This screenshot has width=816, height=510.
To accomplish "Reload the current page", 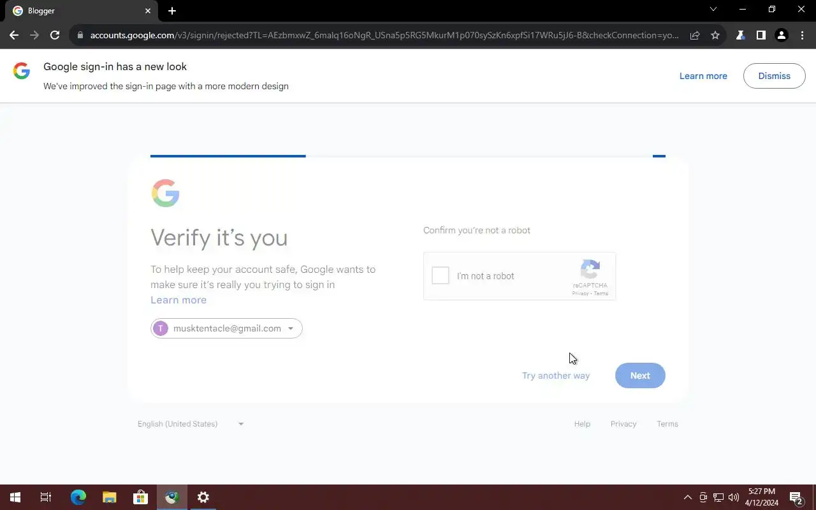I will [55, 35].
